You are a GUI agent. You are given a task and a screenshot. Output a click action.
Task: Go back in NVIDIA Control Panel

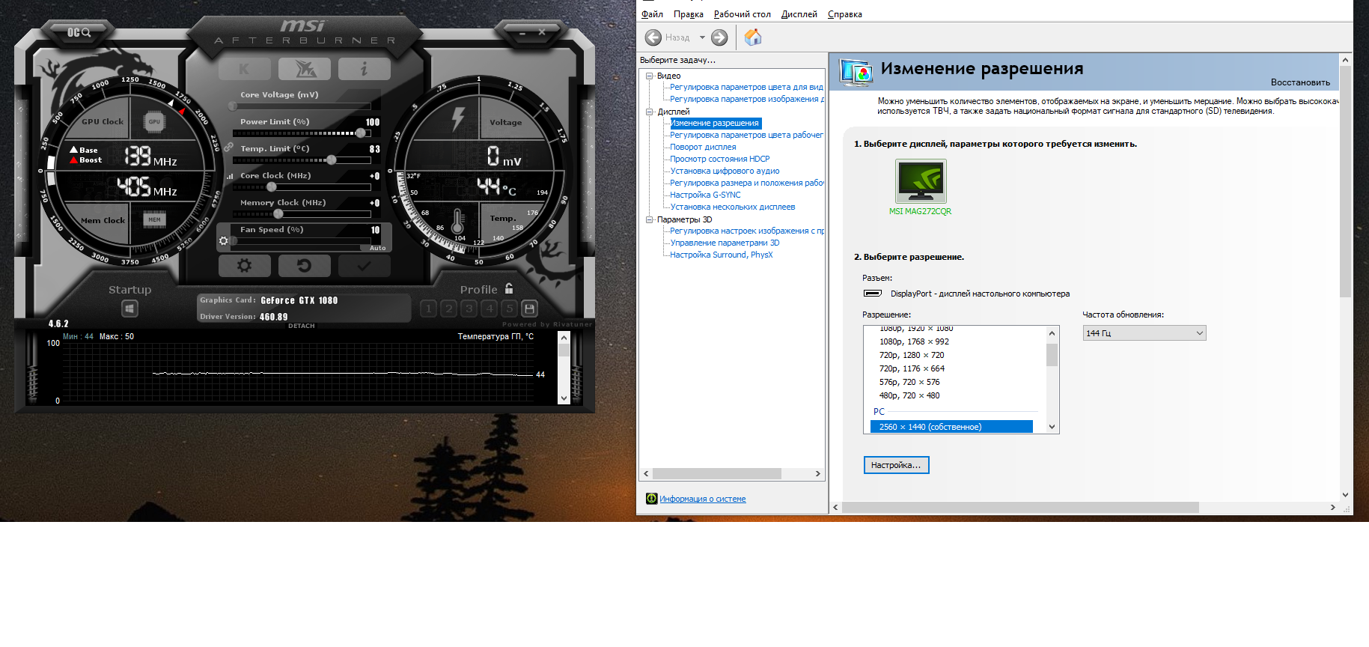653,37
